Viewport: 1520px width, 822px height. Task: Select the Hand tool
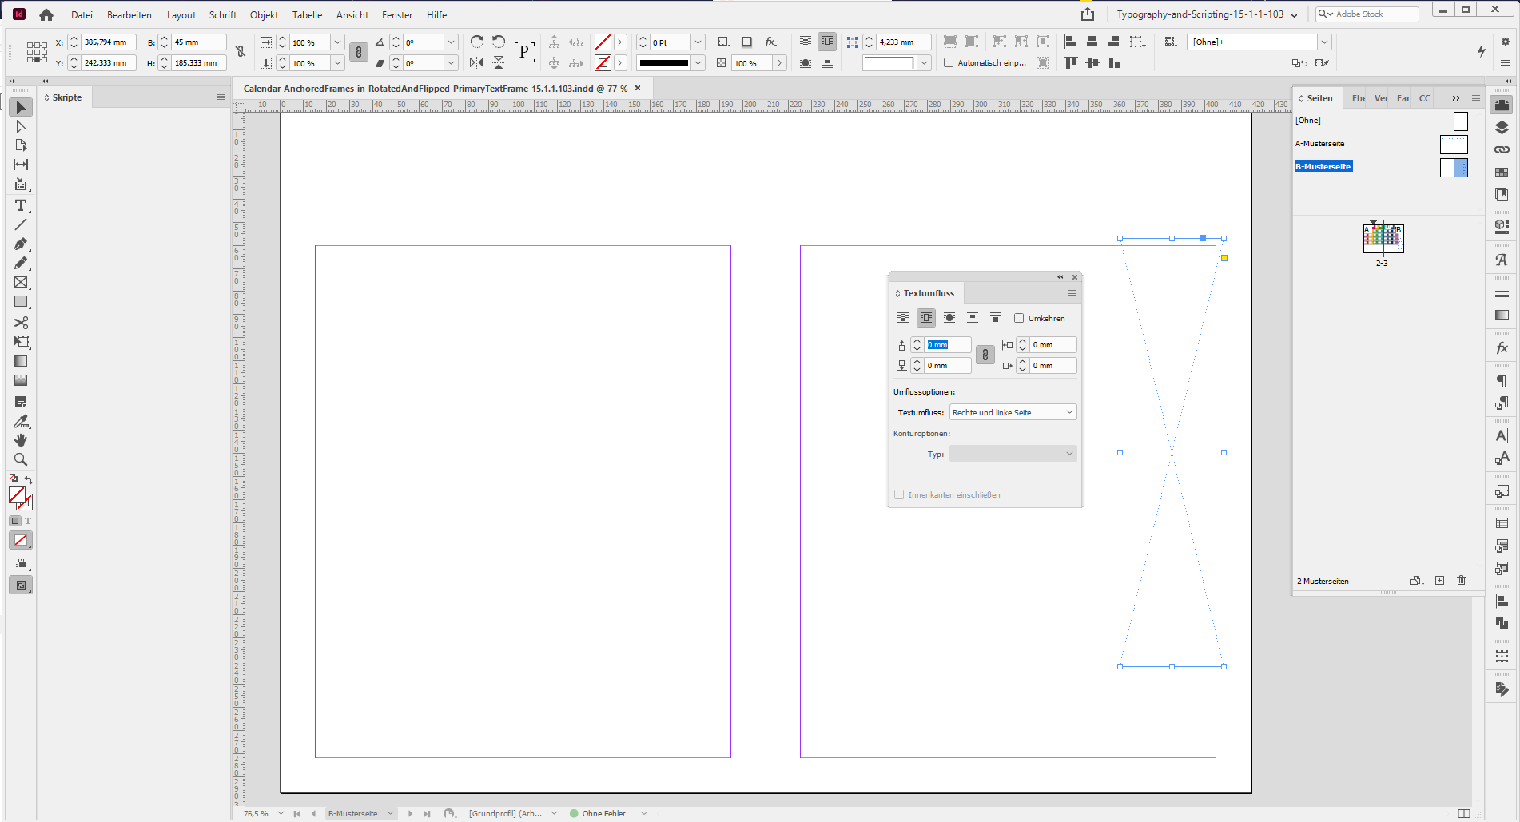[x=20, y=440]
